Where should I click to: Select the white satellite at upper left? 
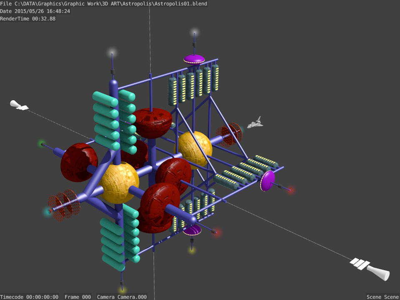[19, 105]
